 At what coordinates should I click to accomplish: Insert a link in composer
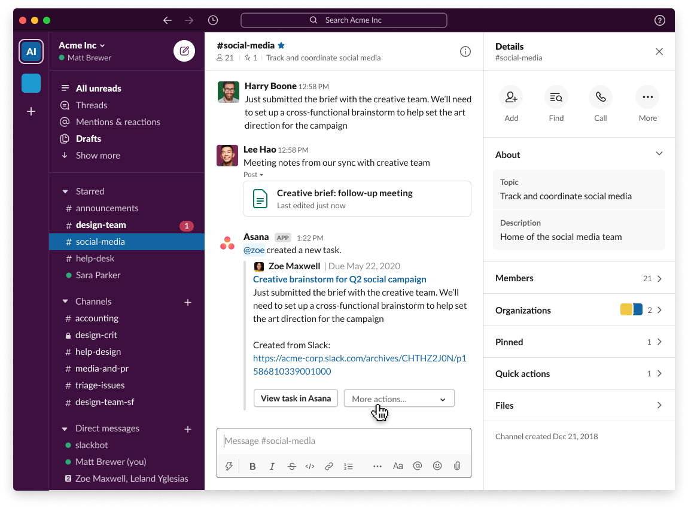click(328, 466)
